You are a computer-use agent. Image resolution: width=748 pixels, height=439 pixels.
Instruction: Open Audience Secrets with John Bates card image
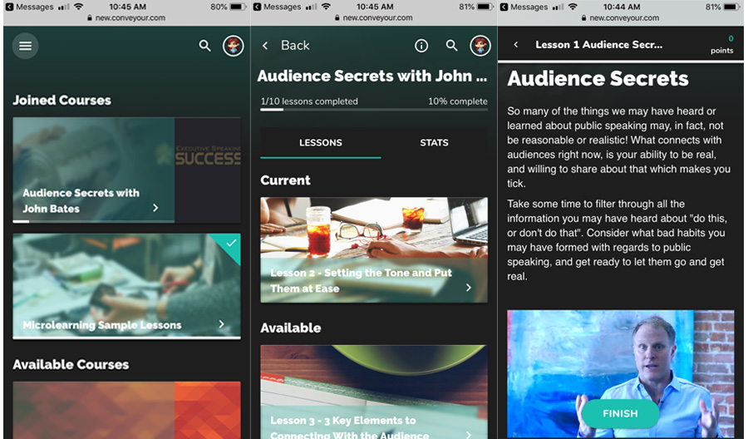(x=126, y=170)
